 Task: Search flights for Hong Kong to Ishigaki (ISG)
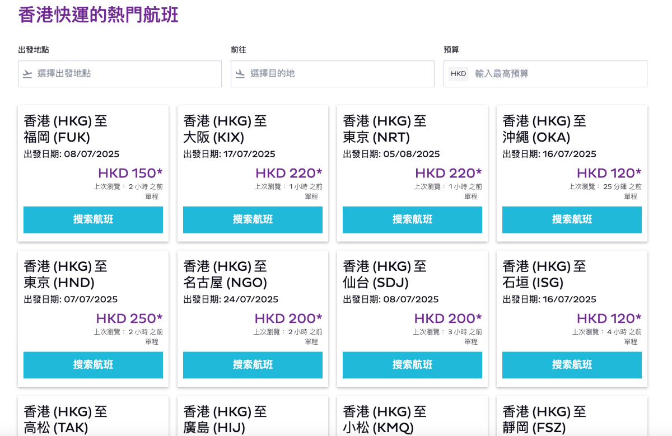[572, 365]
